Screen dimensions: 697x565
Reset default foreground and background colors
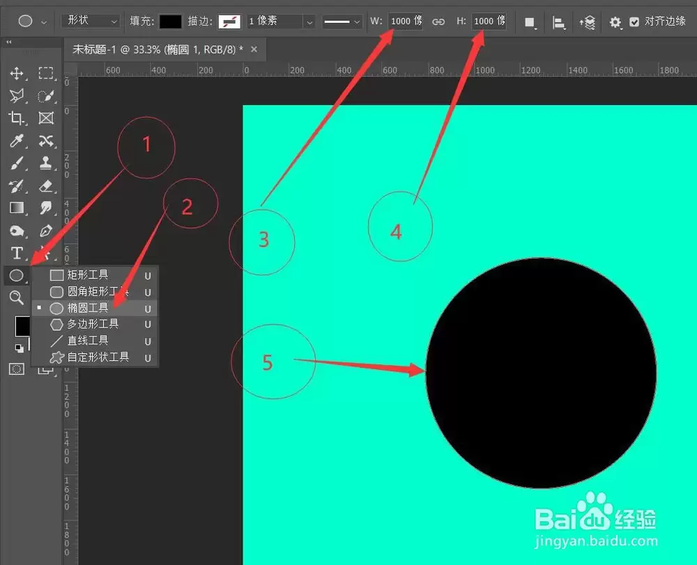coord(19,348)
